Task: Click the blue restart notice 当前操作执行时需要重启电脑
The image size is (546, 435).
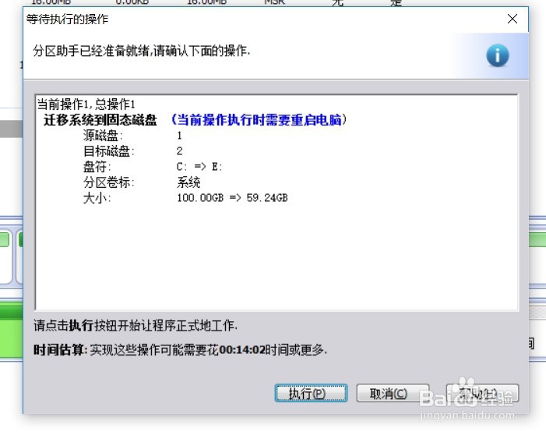Action: pyautogui.click(x=259, y=119)
